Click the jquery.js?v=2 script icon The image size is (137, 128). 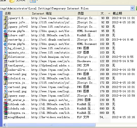(x=6, y=27)
